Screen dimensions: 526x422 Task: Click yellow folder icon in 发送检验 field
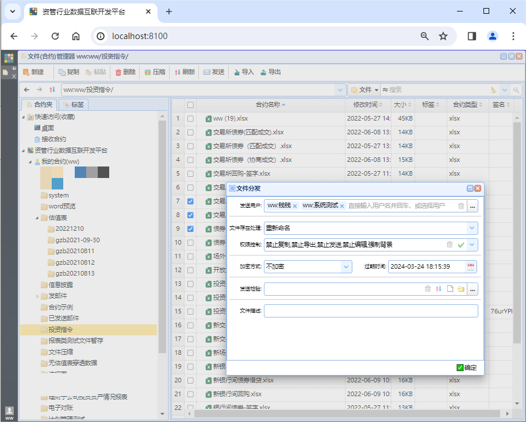(461, 289)
